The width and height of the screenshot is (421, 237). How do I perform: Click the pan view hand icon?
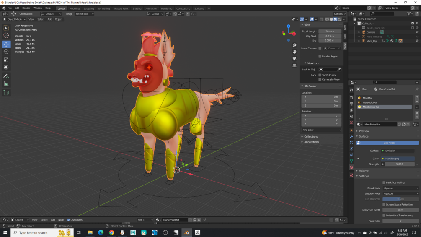click(x=294, y=52)
